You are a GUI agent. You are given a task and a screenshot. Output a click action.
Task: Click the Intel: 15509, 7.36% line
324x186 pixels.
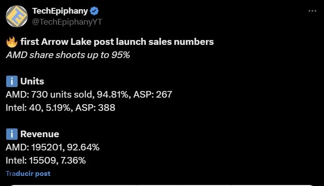click(46, 160)
